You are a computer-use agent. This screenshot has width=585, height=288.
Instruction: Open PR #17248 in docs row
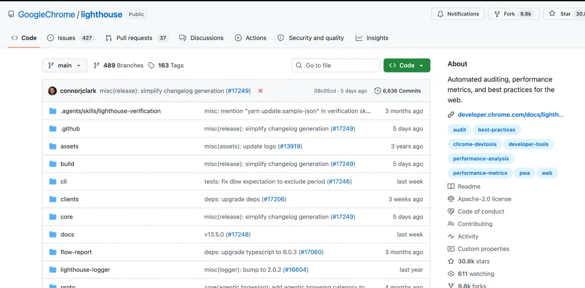click(x=238, y=234)
